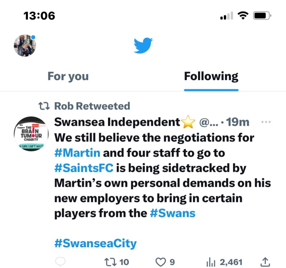Tap the #Swans hashtag
This screenshot has width=286, height=268.
coord(173,213)
